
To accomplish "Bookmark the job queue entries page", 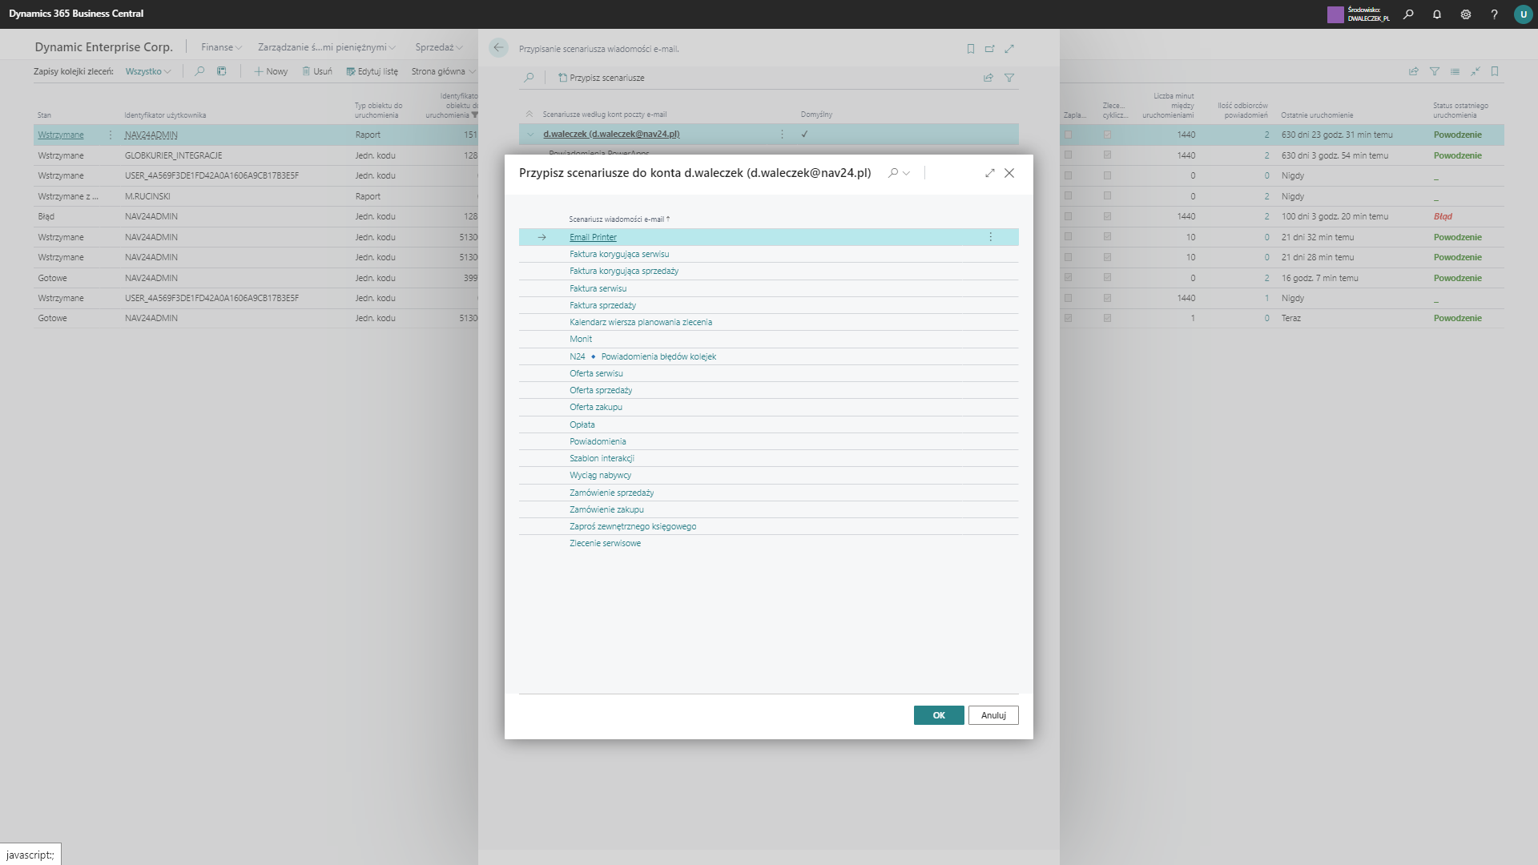I will tap(1495, 71).
